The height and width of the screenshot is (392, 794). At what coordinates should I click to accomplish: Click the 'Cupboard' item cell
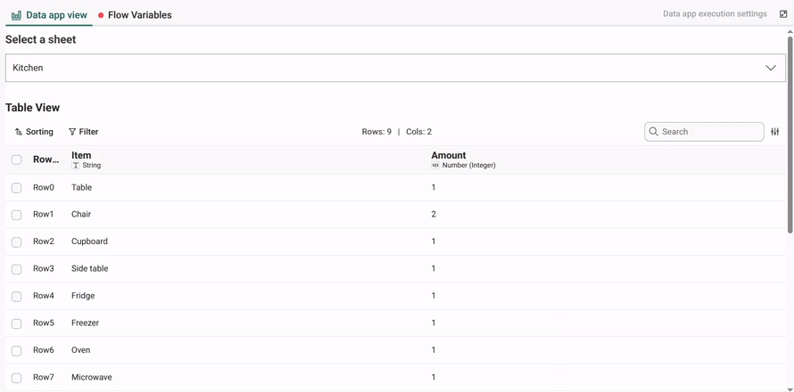click(89, 241)
